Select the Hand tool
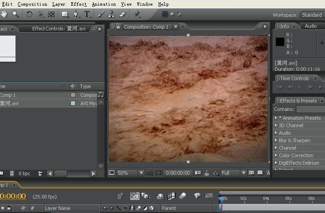Viewport: 325px width, 213px height. pos(4,14)
